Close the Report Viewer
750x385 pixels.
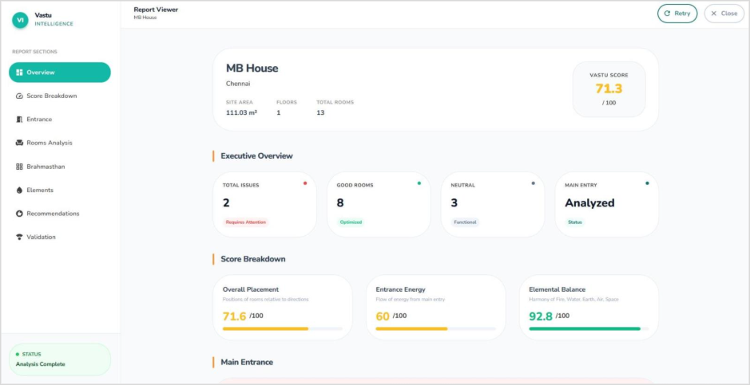pos(724,14)
